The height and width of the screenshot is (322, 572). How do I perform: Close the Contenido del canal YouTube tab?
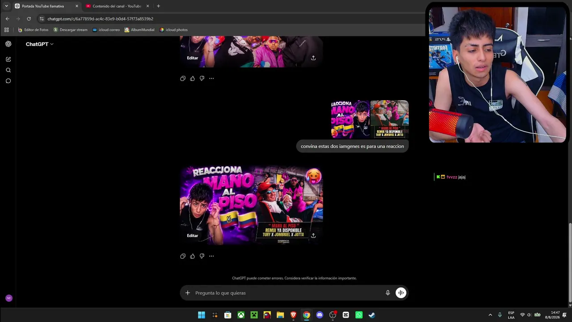[147, 6]
